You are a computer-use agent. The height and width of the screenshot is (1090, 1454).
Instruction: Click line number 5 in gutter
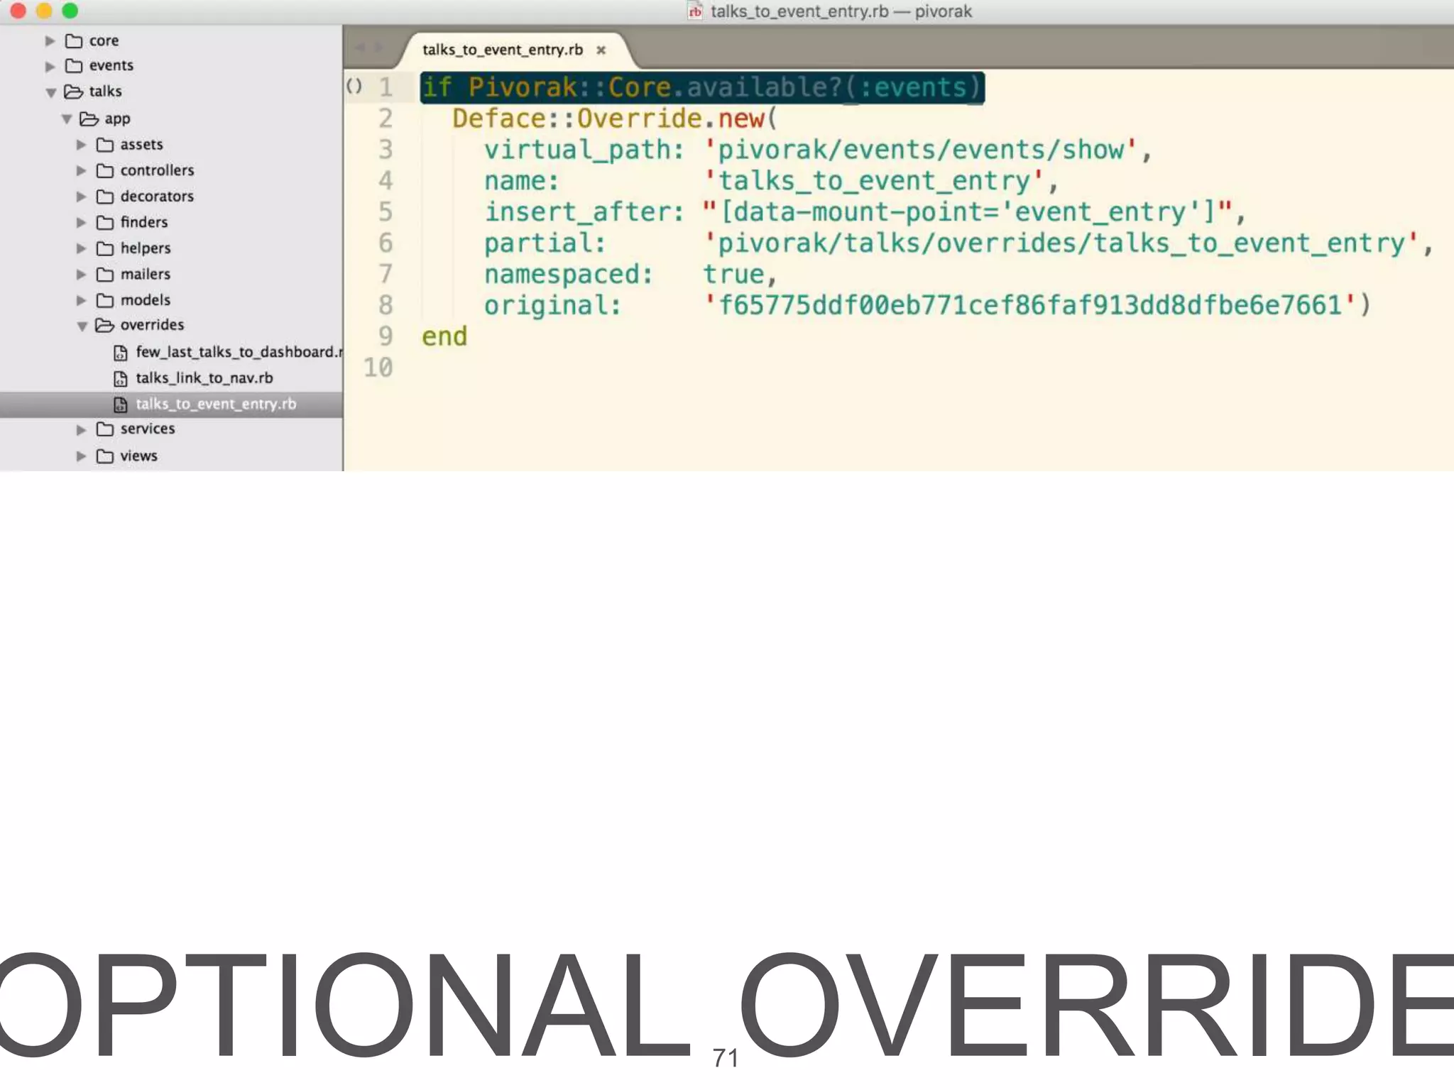385,212
